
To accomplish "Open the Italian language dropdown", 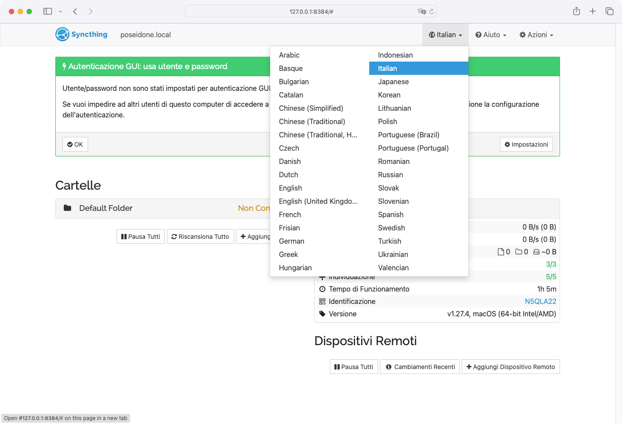I will 445,35.
